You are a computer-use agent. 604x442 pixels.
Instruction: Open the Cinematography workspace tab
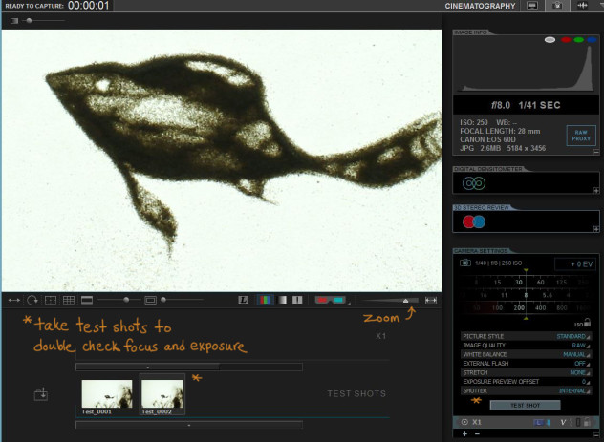tap(480, 6)
